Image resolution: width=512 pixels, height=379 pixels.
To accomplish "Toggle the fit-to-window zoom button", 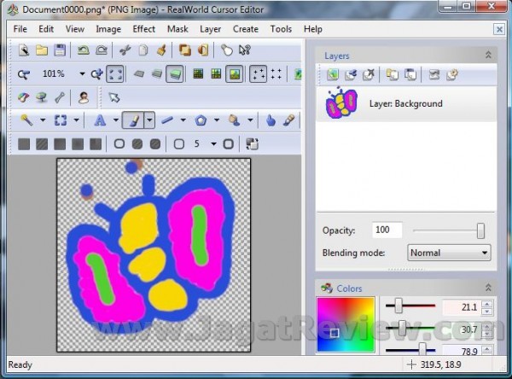I will pos(115,74).
